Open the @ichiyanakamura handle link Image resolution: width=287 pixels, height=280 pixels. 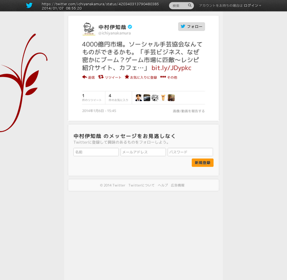(115, 33)
